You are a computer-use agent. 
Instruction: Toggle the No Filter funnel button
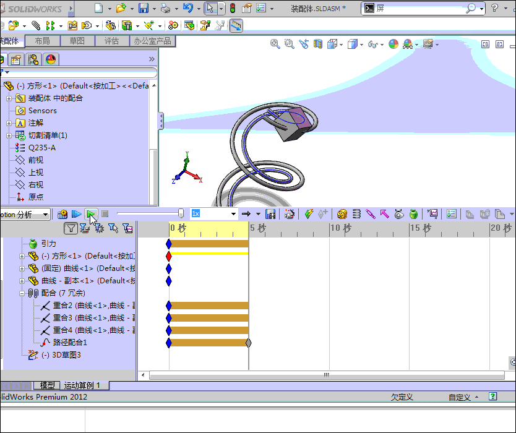tap(71, 228)
